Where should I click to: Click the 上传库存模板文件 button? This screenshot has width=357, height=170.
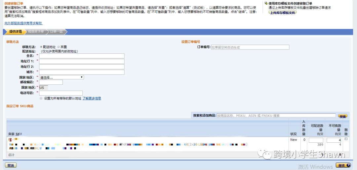(283, 13)
